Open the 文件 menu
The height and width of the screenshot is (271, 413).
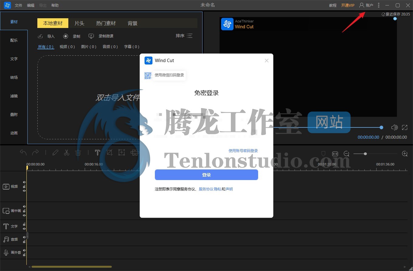tap(19, 5)
